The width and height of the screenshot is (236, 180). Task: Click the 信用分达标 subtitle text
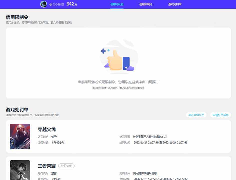(39, 22)
